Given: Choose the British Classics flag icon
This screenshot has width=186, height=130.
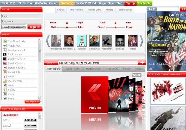Looking at the screenshot, I should (x=5, y=63).
